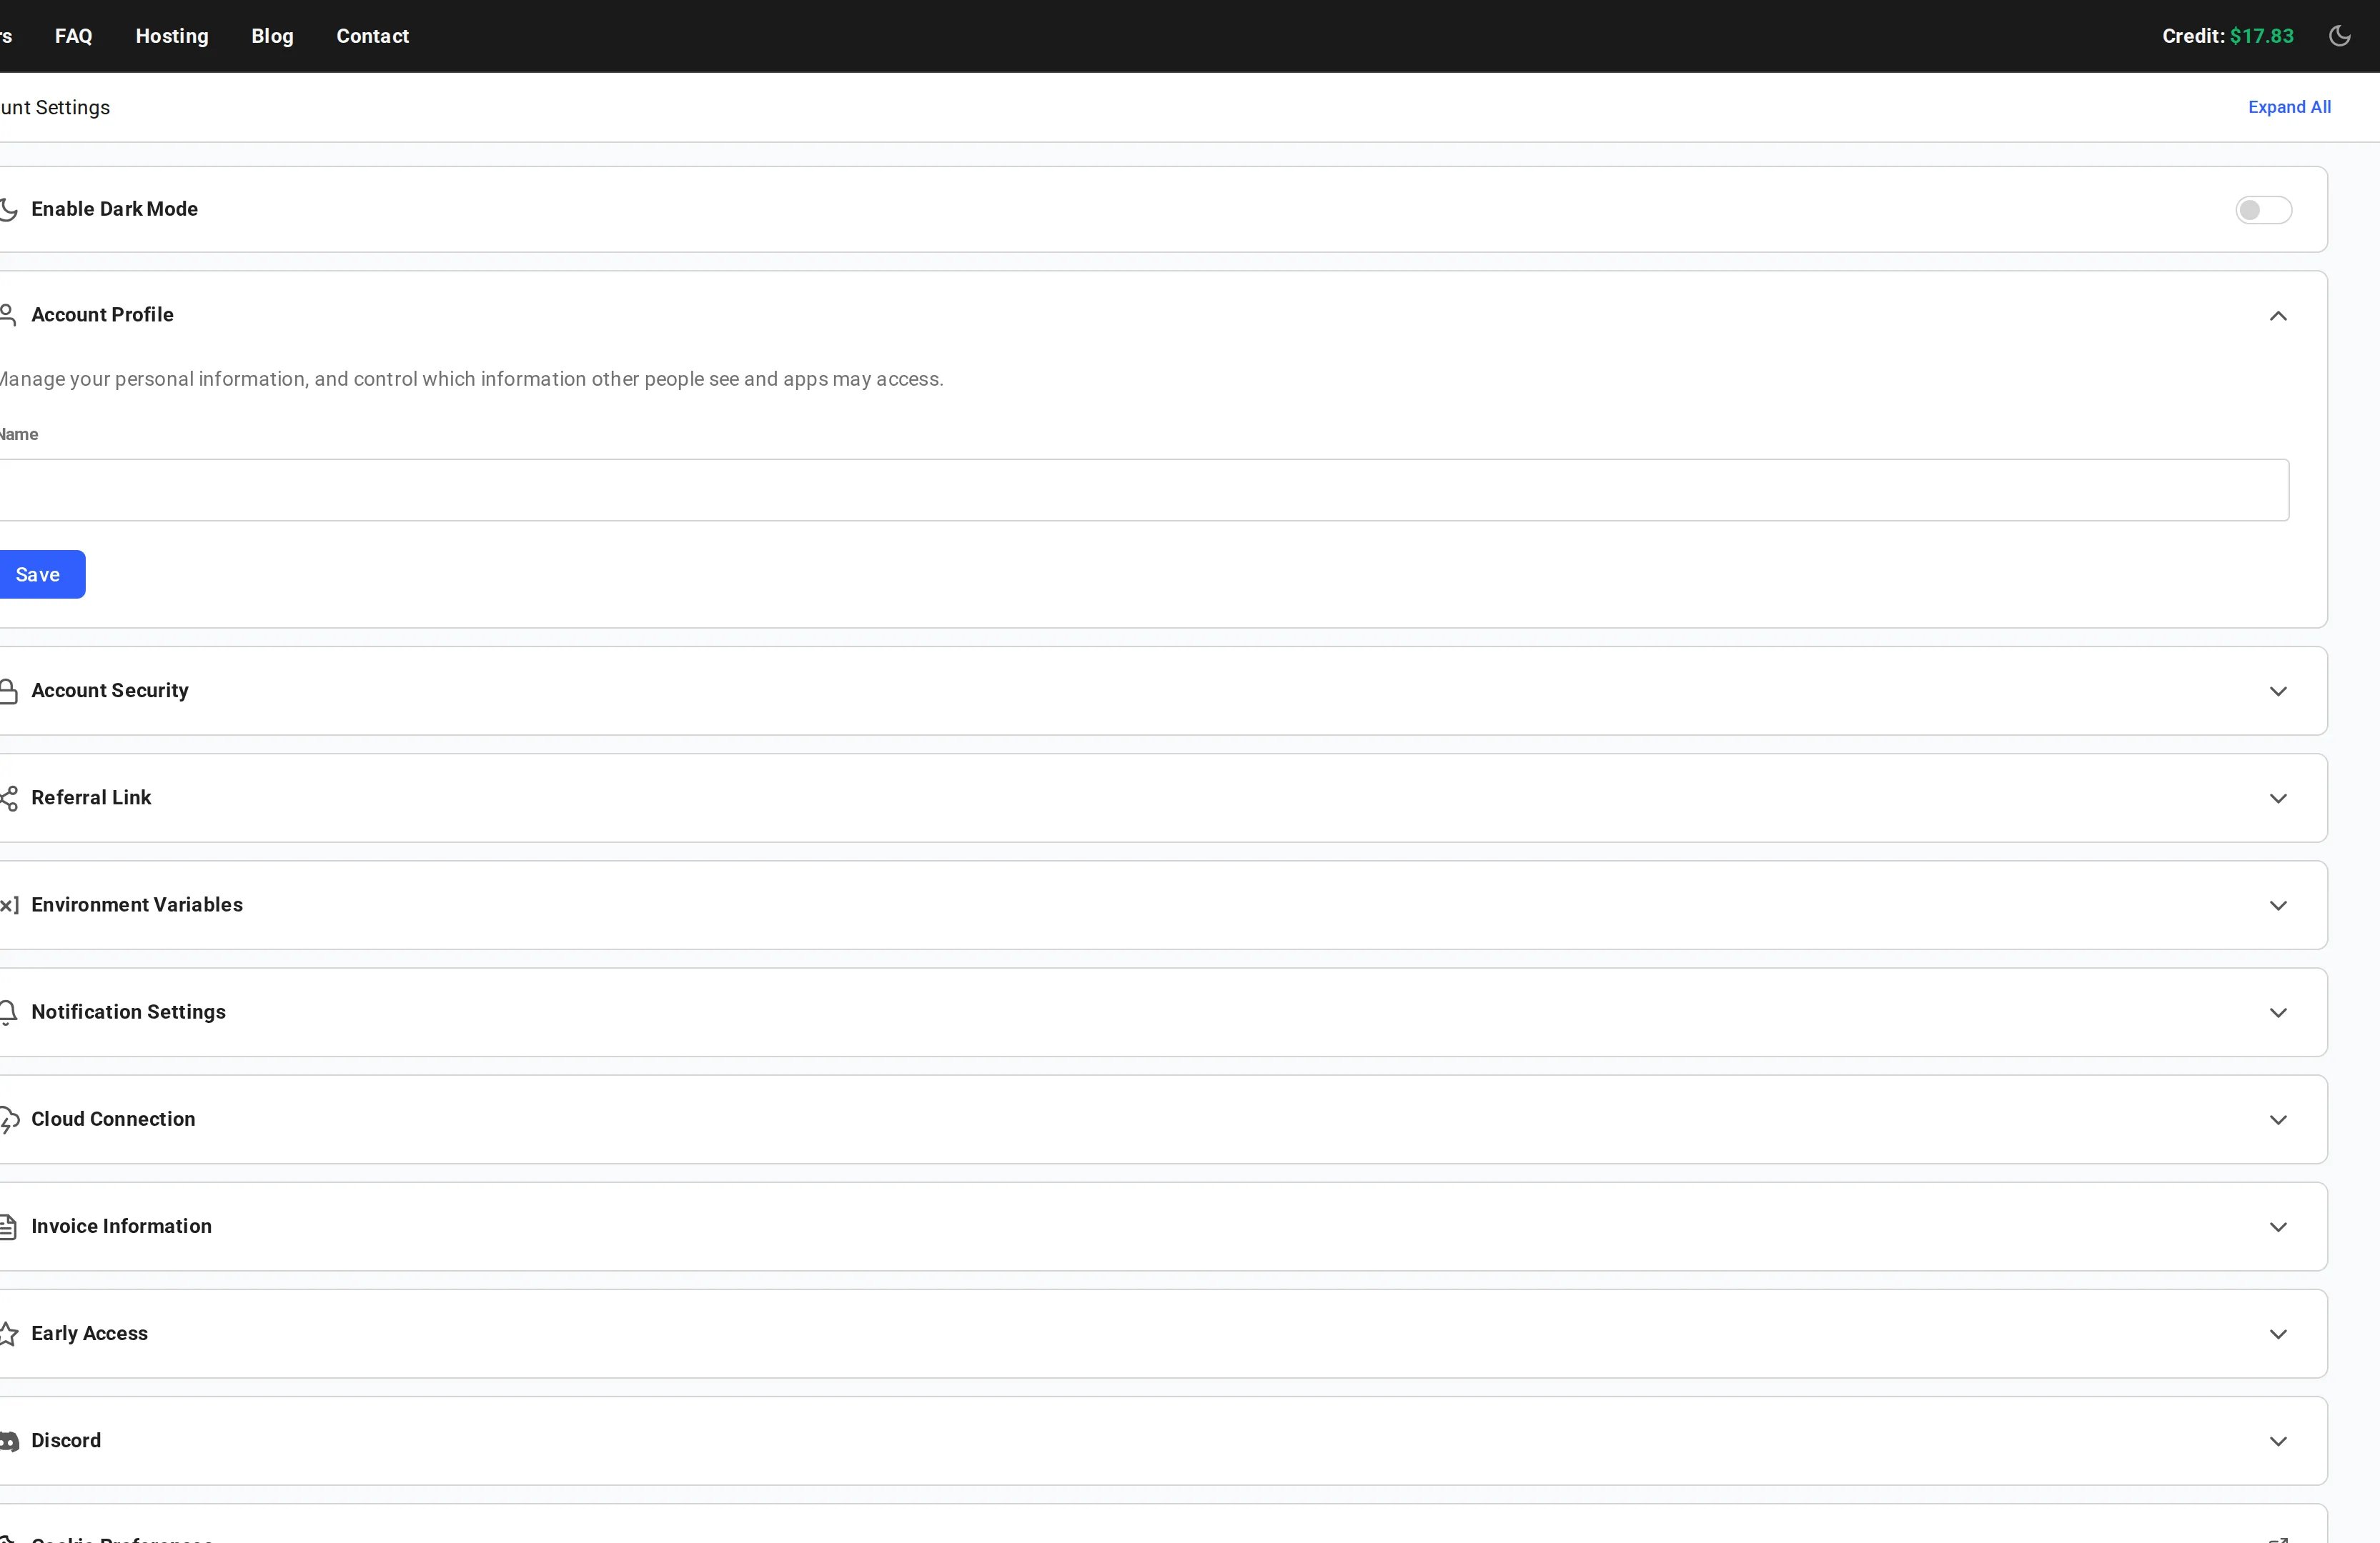Screen dimensions: 2380x1543
Task: Switch on the Enable Dark Mode toggle
Action: click(2263, 210)
